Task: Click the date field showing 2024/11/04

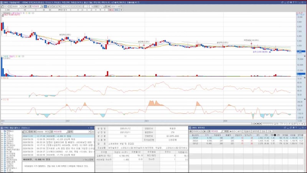Action: click(x=115, y=7)
